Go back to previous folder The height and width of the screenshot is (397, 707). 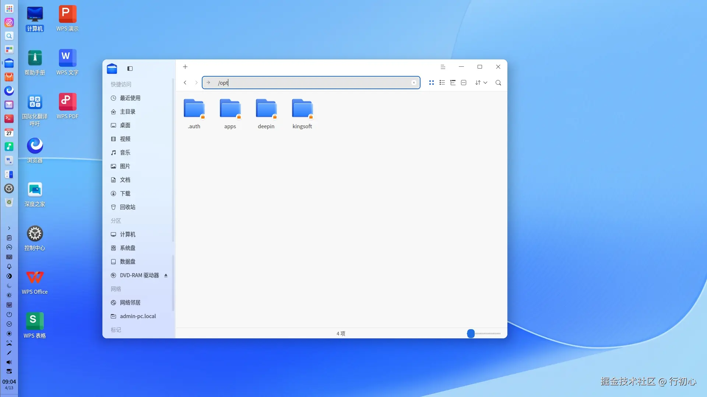pyautogui.click(x=185, y=83)
